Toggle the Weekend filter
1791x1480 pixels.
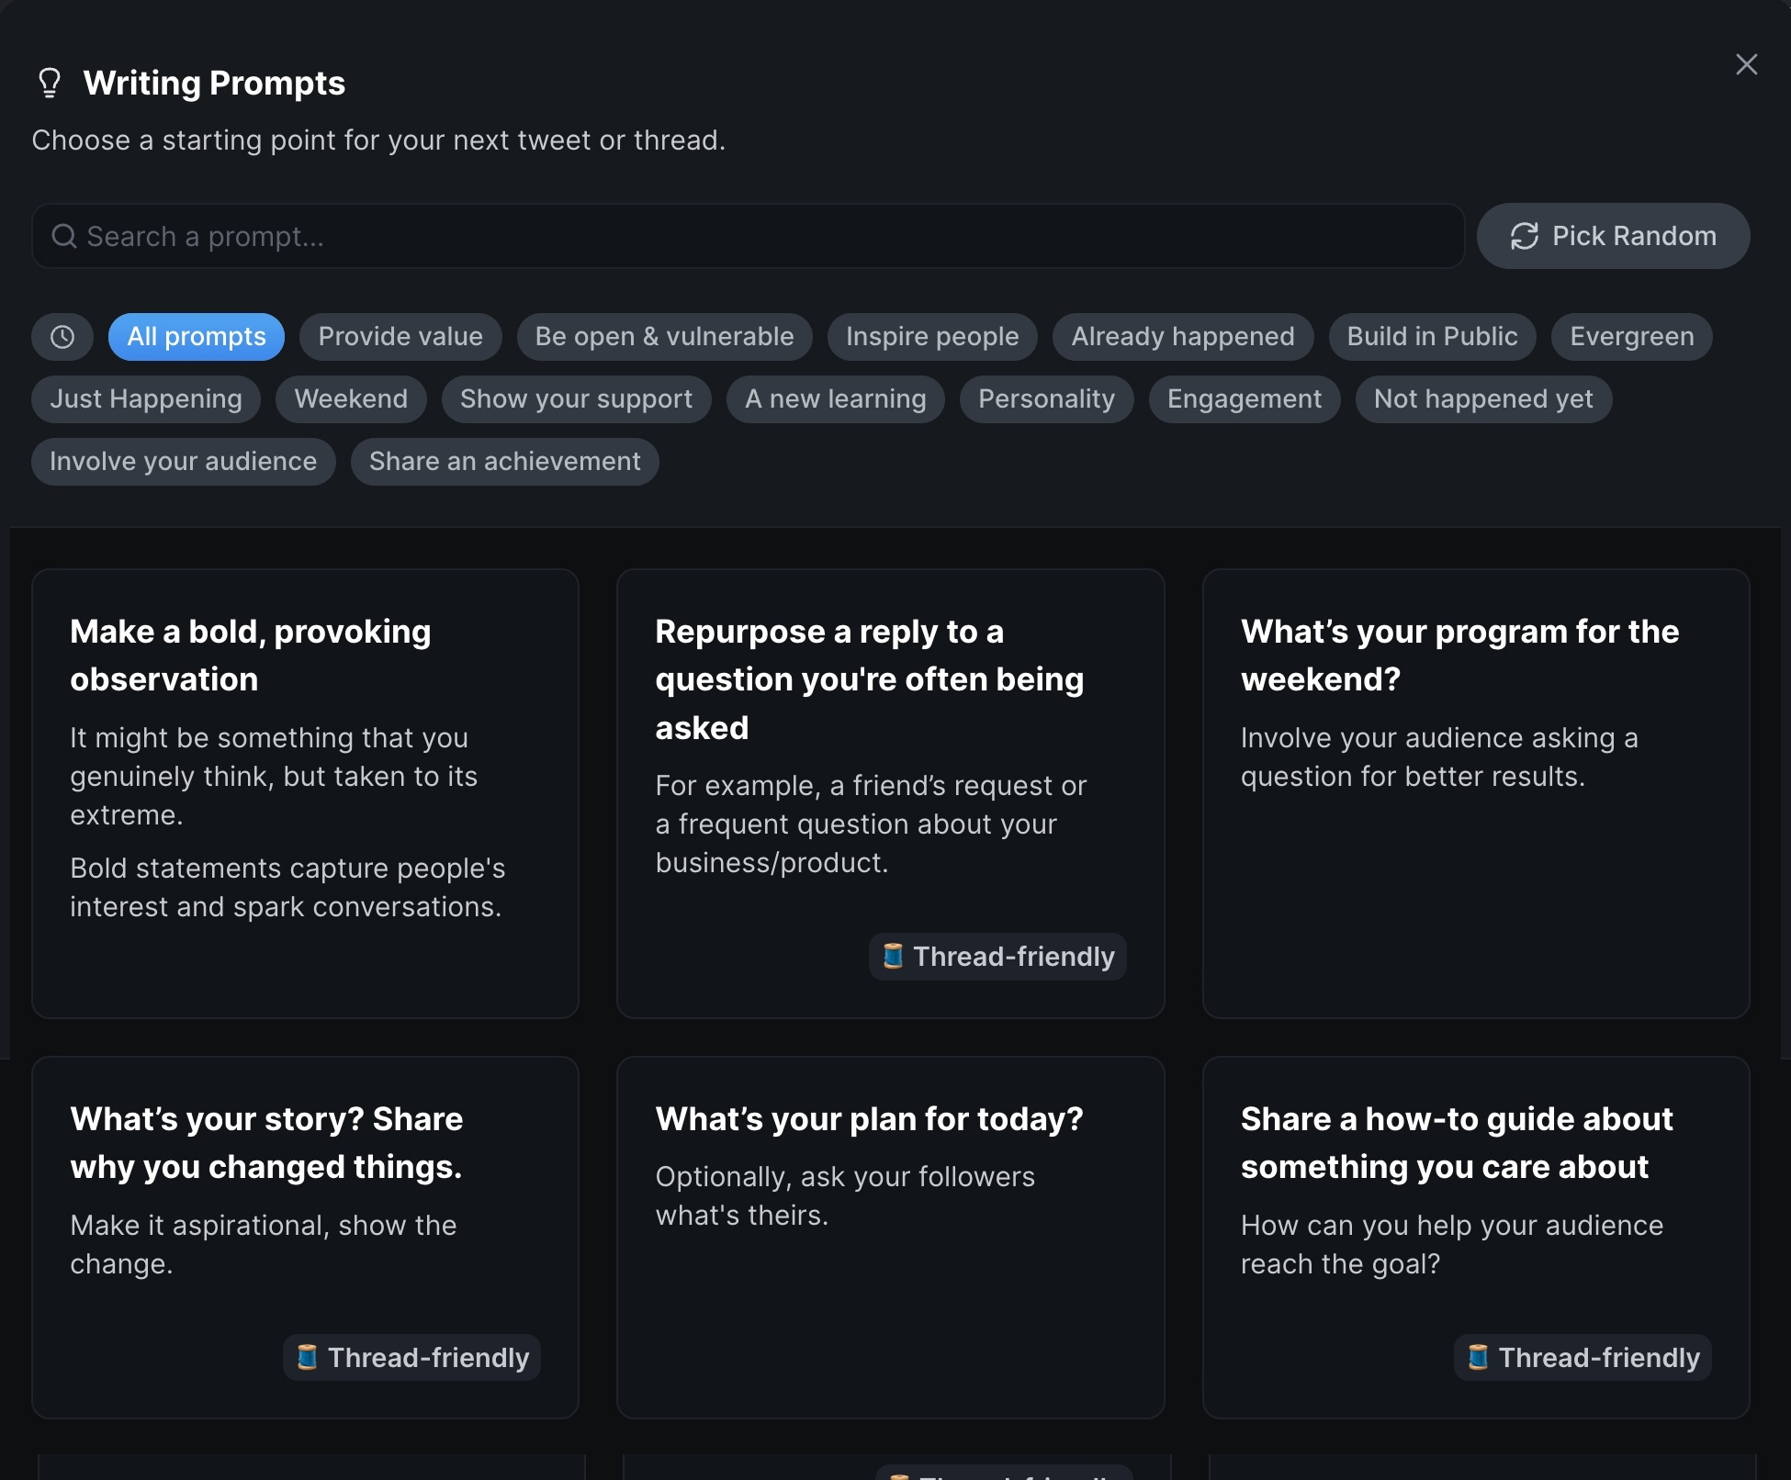351,398
